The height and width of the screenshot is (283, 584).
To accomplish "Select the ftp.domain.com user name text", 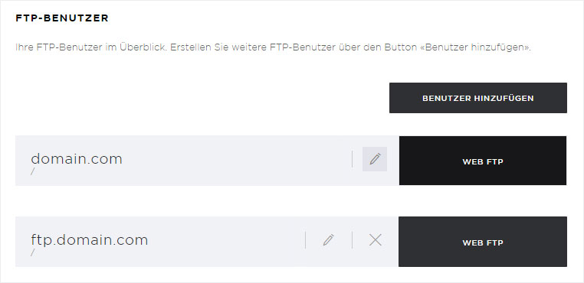I will click(x=90, y=240).
